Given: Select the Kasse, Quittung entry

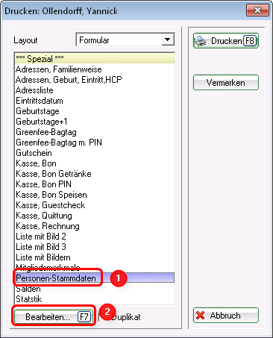Looking at the screenshot, I should [x=95, y=216].
